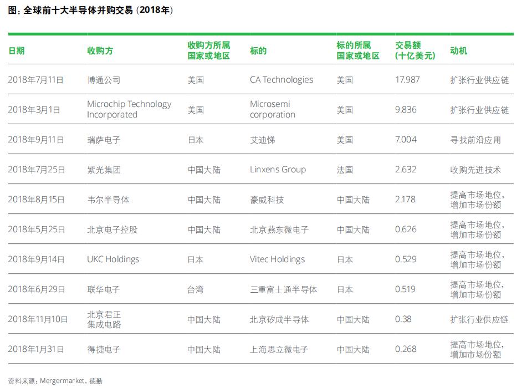Screen dimensions: 522x388
Task: Select the date 2018年7月25日
Action: click(x=36, y=170)
